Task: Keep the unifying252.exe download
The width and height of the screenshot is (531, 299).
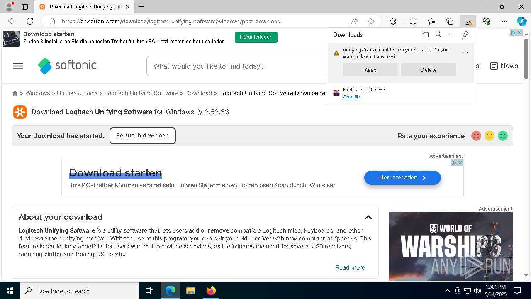Action: pos(370,70)
